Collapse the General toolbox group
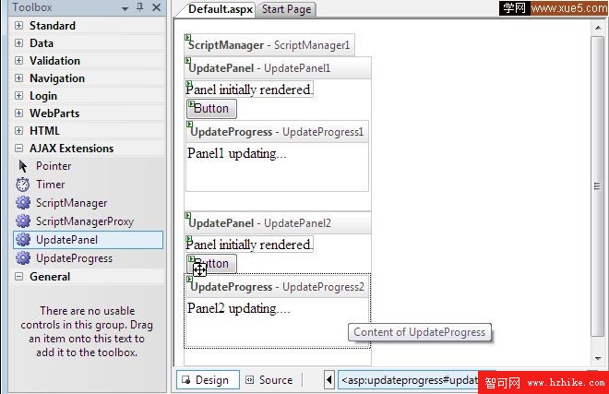This screenshot has width=609, height=394. click(18, 276)
